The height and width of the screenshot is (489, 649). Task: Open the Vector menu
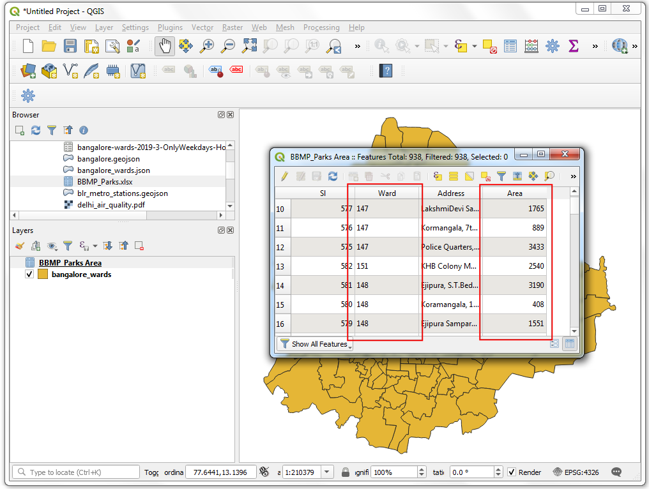pyautogui.click(x=202, y=27)
